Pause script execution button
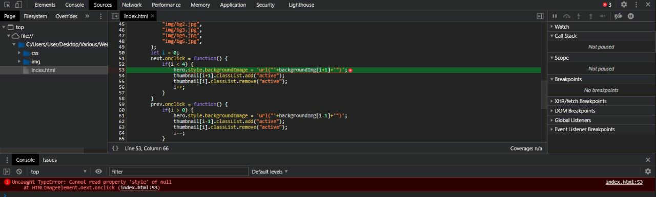The image size is (656, 197). [x=555, y=16]
